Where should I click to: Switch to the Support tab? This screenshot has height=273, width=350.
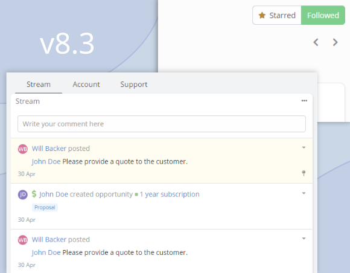[x=134, y=85]
